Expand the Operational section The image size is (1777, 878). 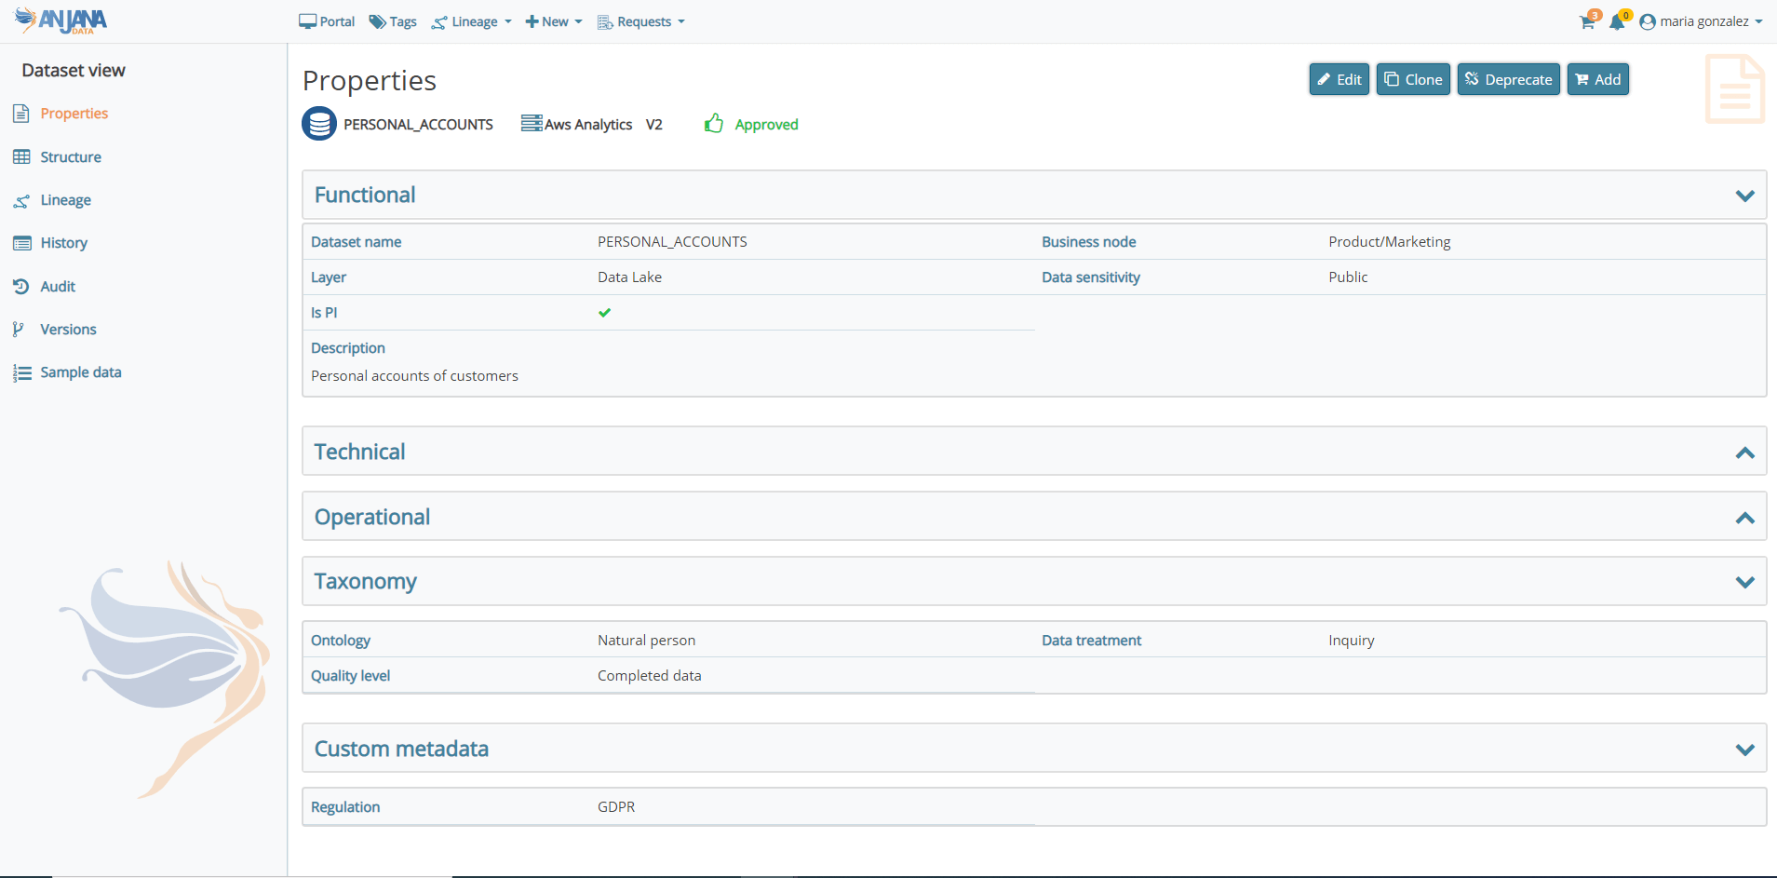(x=1744, y=518)
